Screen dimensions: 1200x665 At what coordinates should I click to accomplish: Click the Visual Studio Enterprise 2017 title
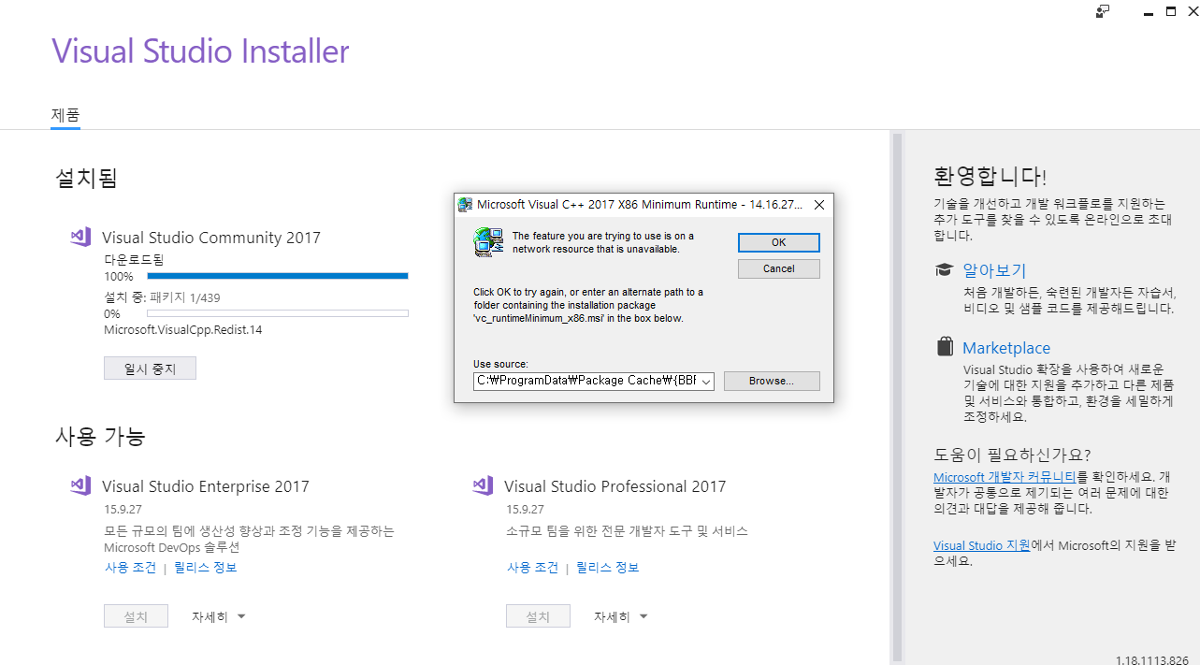[206, 486]
